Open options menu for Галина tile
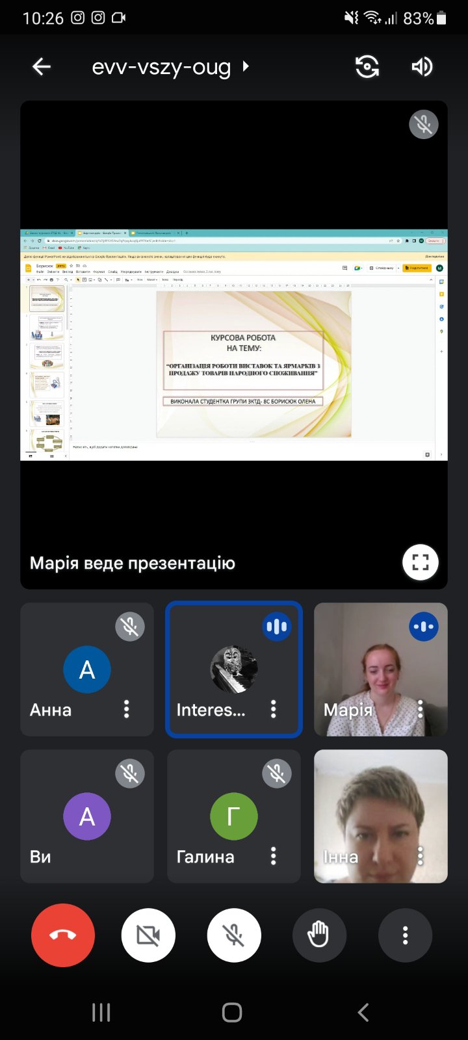This screenshot has height=1040, width=468. click(274, 856)
